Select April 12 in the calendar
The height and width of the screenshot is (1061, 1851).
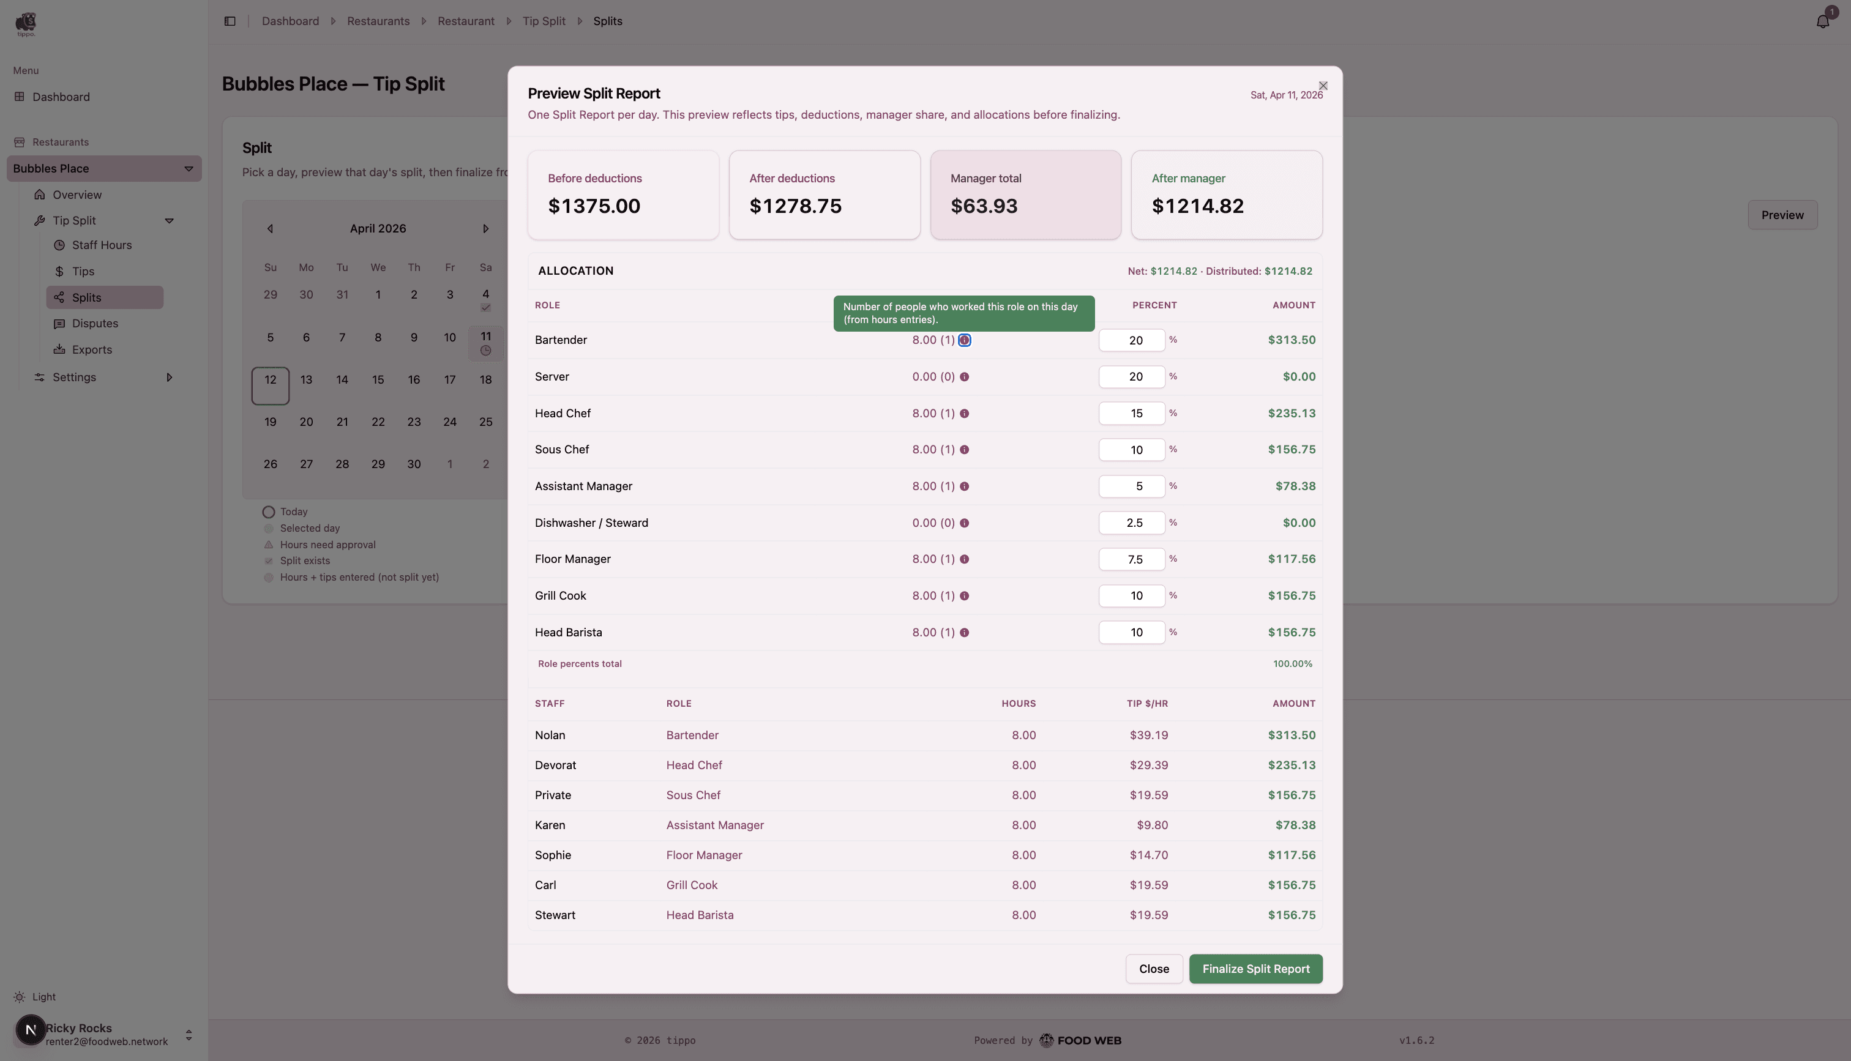click(x=271, y=385)
